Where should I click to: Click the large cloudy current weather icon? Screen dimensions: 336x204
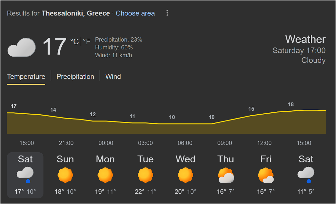coord(22,47)
